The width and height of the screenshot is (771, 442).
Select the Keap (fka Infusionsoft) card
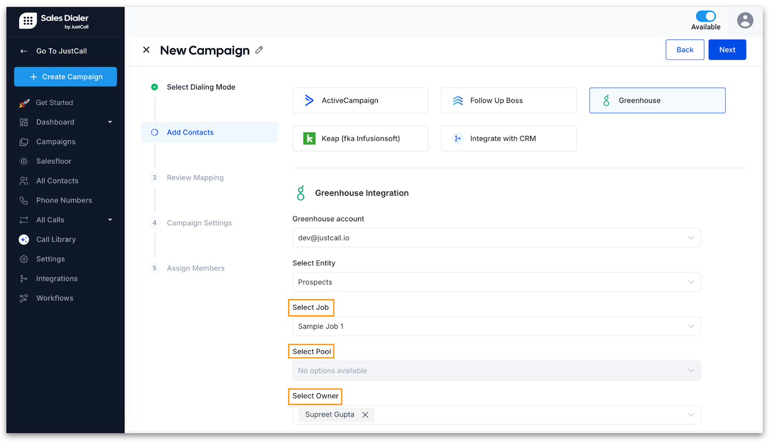[360, 139]
